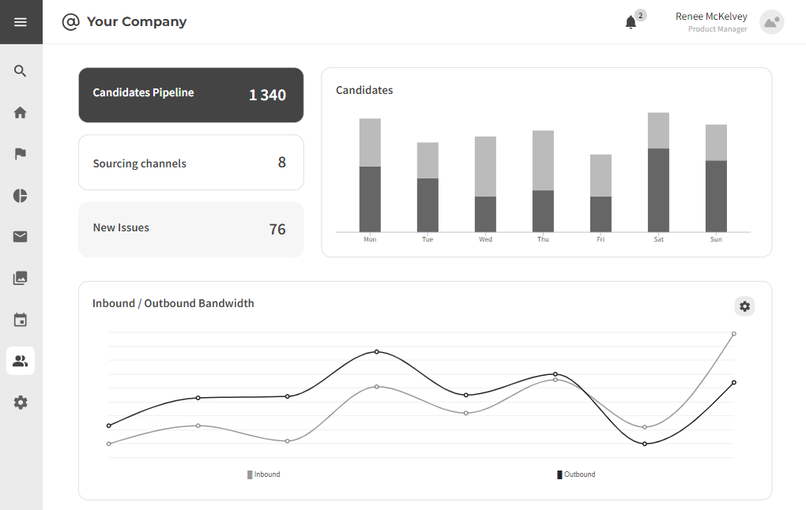This screenshot has width=806, height=510.
Task: Open the calendar icon
Action: (20, 319)
